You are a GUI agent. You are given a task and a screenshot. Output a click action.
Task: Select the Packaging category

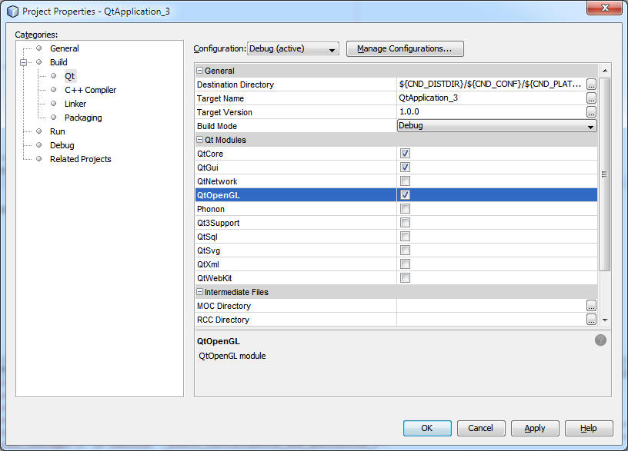point(83,118)
